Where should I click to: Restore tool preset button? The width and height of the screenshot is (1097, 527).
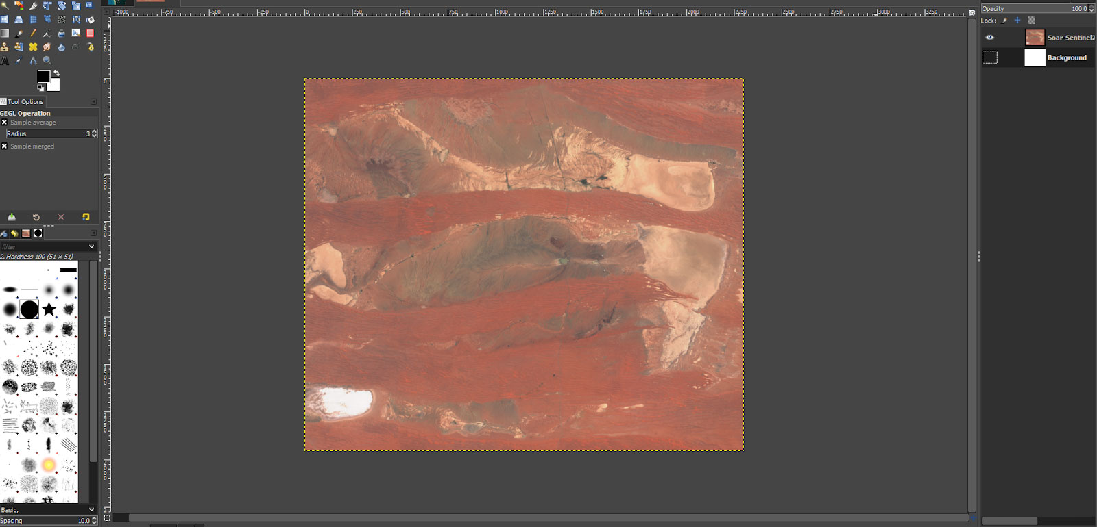click(36, 217)
